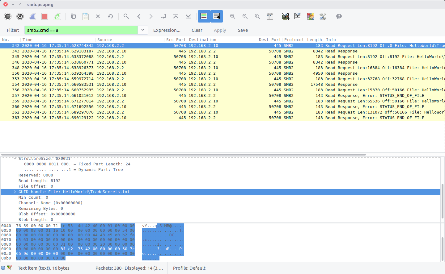
Task: Open the filter history dropdown
Action: pos(142,30)
